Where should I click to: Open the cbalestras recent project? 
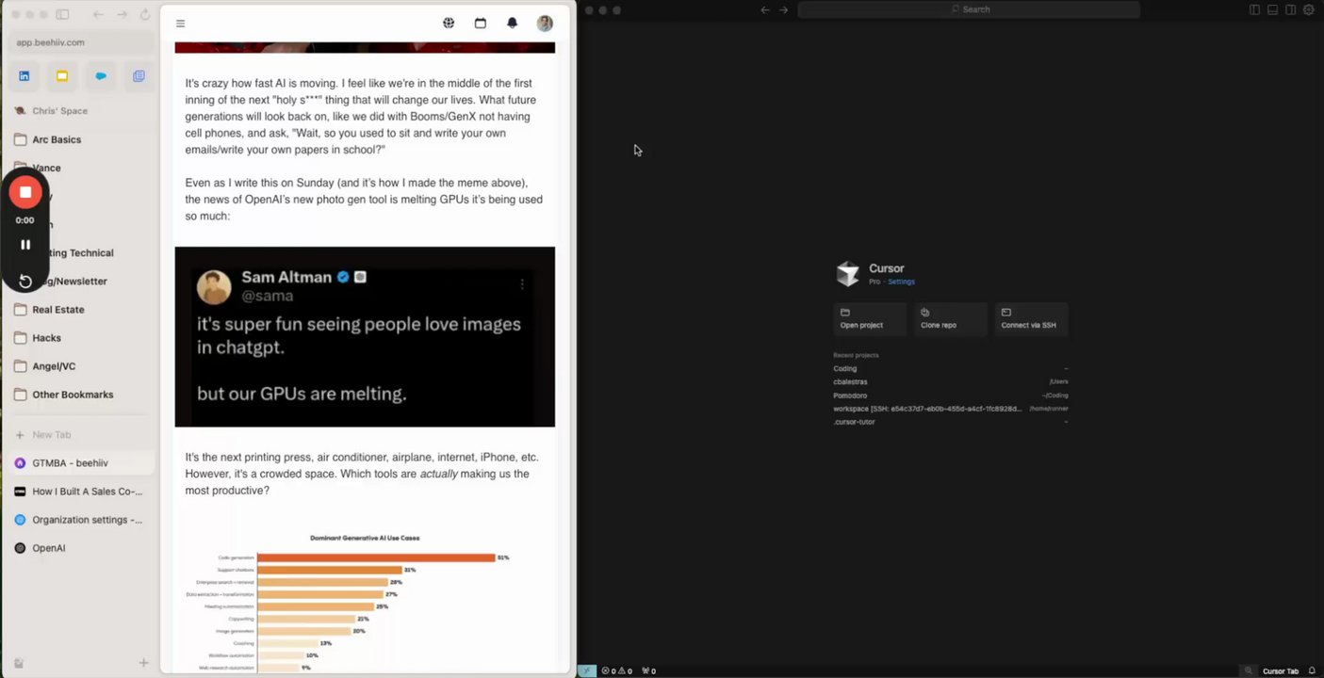[951, 381]
